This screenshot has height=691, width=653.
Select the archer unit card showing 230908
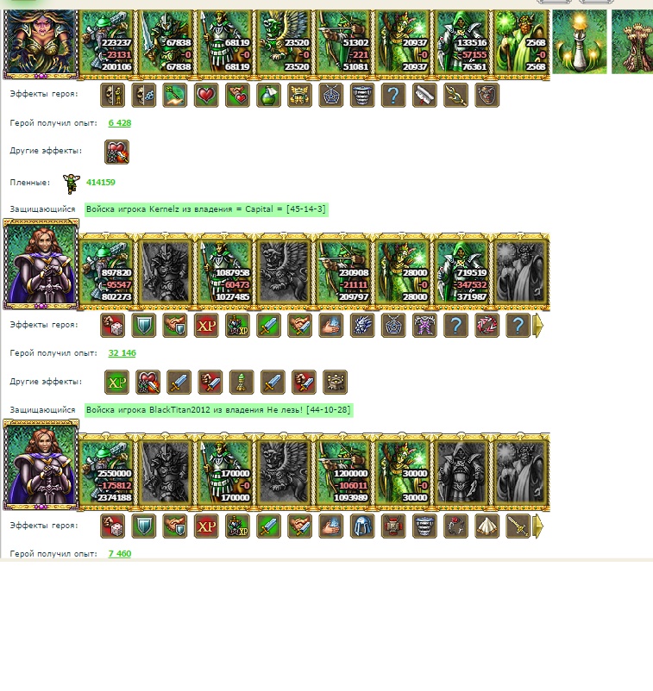[343, 271]
